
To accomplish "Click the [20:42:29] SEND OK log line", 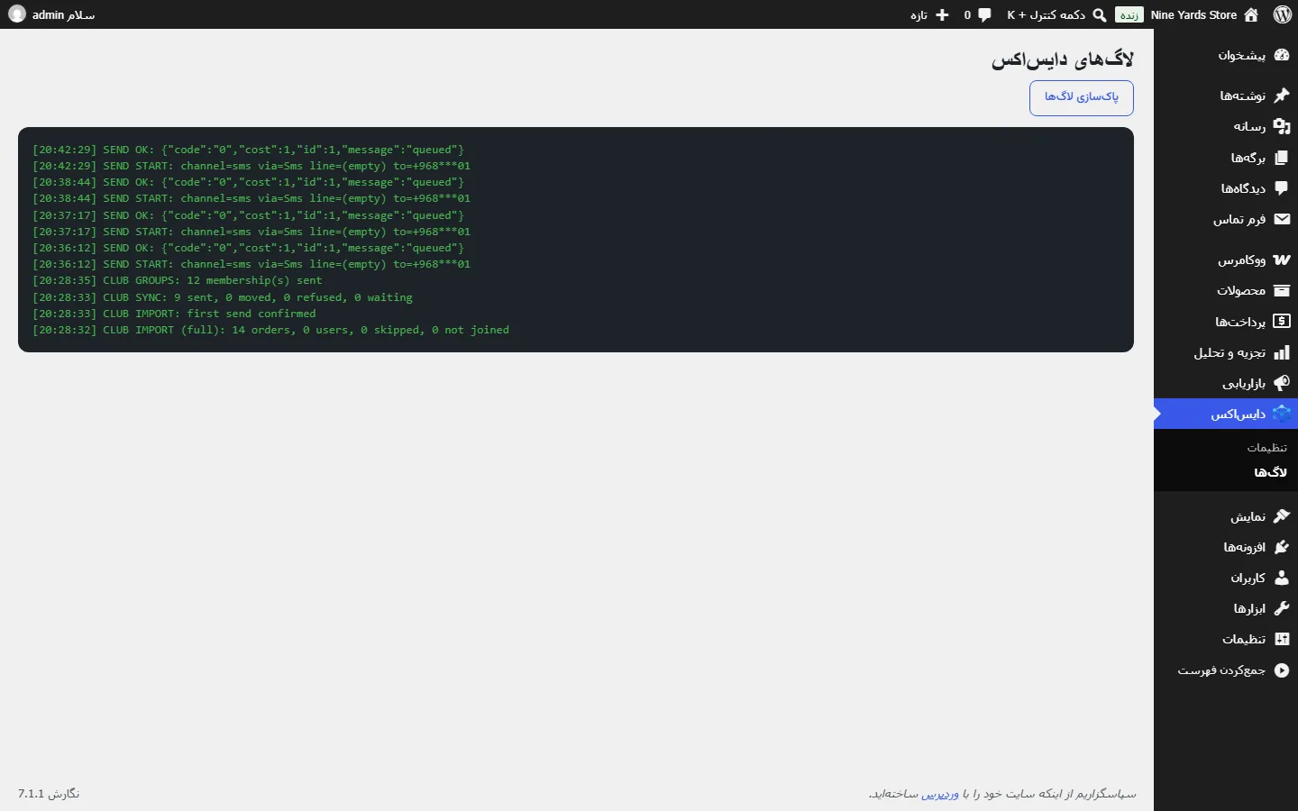I will [x=249, y=150].
